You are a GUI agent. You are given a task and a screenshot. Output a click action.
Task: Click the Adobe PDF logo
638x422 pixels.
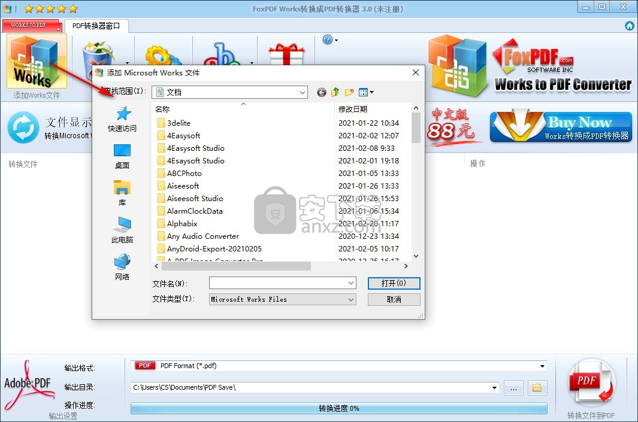point(29,384)
